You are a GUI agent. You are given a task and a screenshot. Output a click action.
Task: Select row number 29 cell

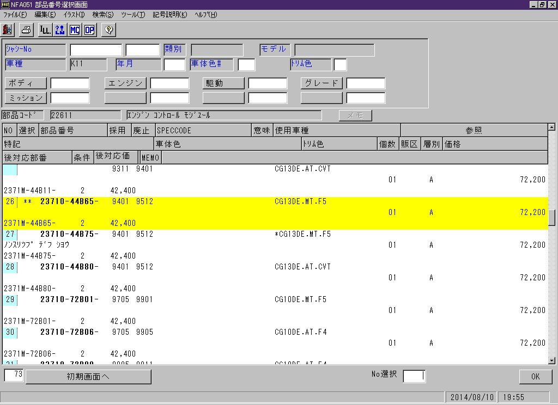(10, 300)
